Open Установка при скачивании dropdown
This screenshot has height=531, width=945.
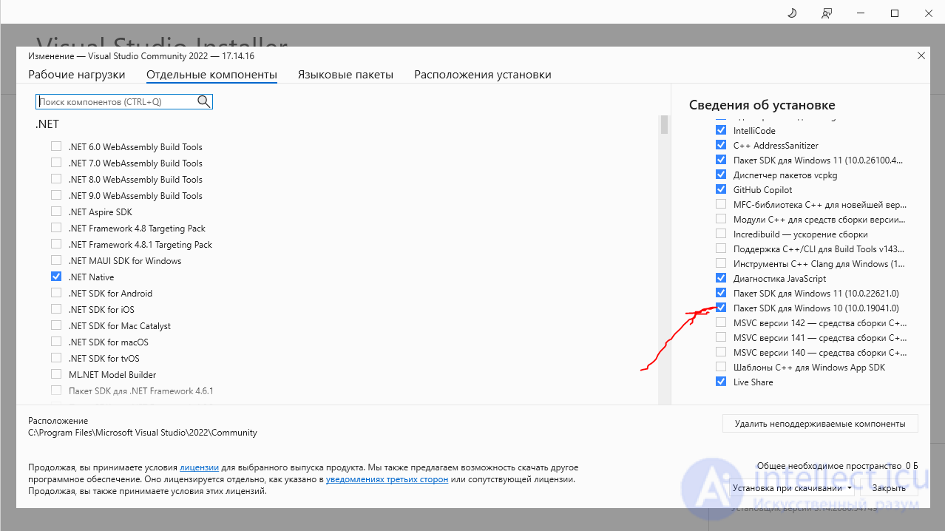pyautogui.click(x=792, y=488)
